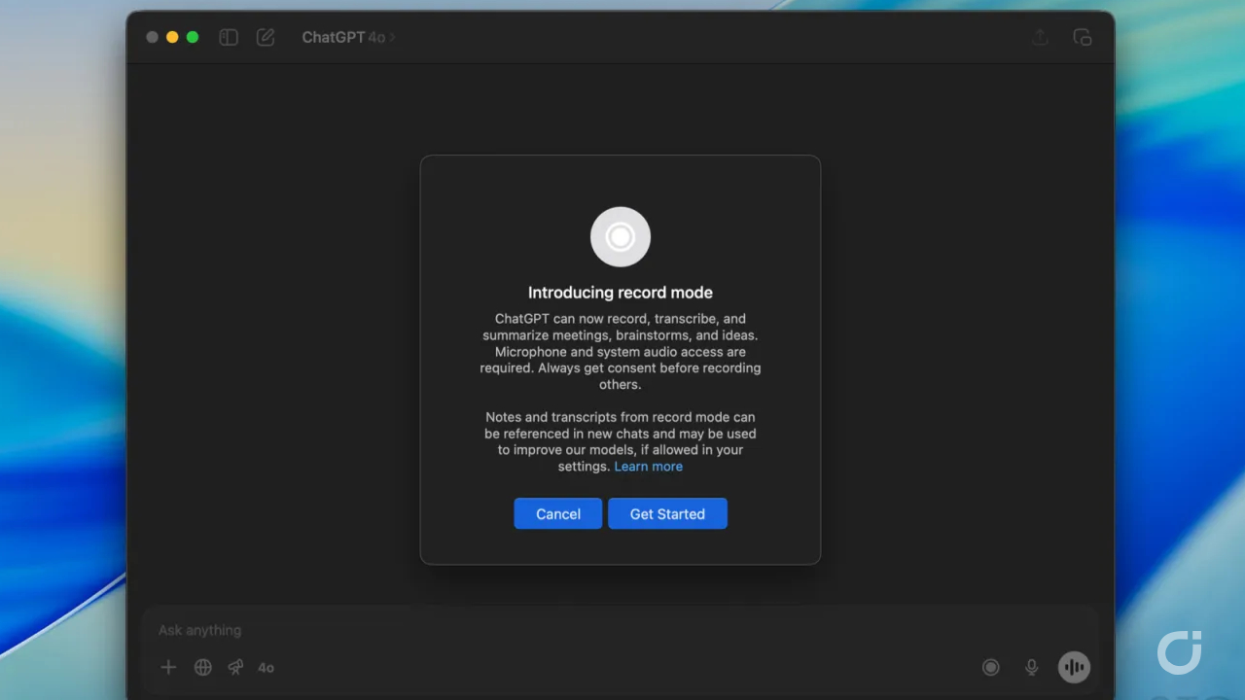Click the microphone dictation icon
The image size is (1245, 700).
pos(1032,667)
